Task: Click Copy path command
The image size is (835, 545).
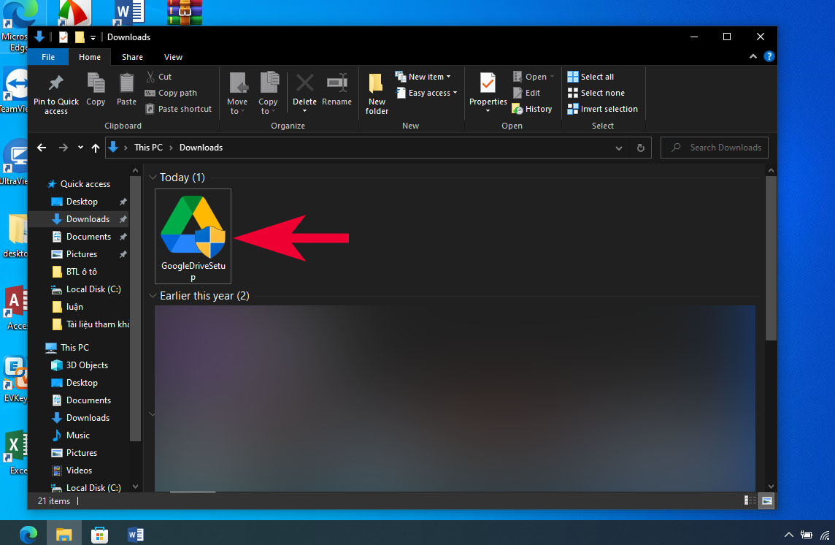Action: click(172, 93)
